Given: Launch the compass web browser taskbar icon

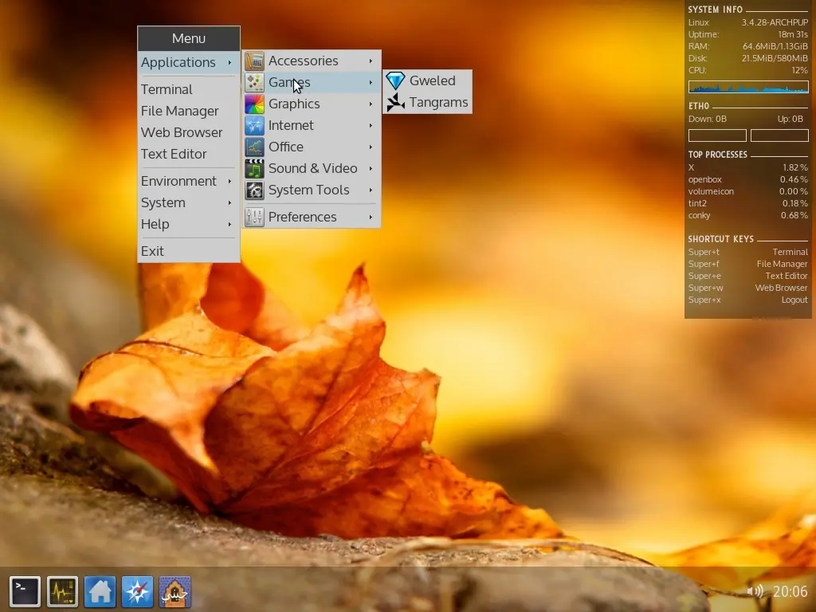Looking at the screenshot, I should point(137,592).
